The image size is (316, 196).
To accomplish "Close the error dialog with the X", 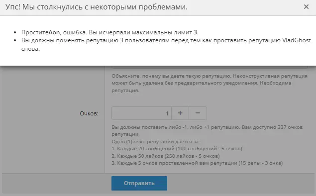I will coord(306,7).
